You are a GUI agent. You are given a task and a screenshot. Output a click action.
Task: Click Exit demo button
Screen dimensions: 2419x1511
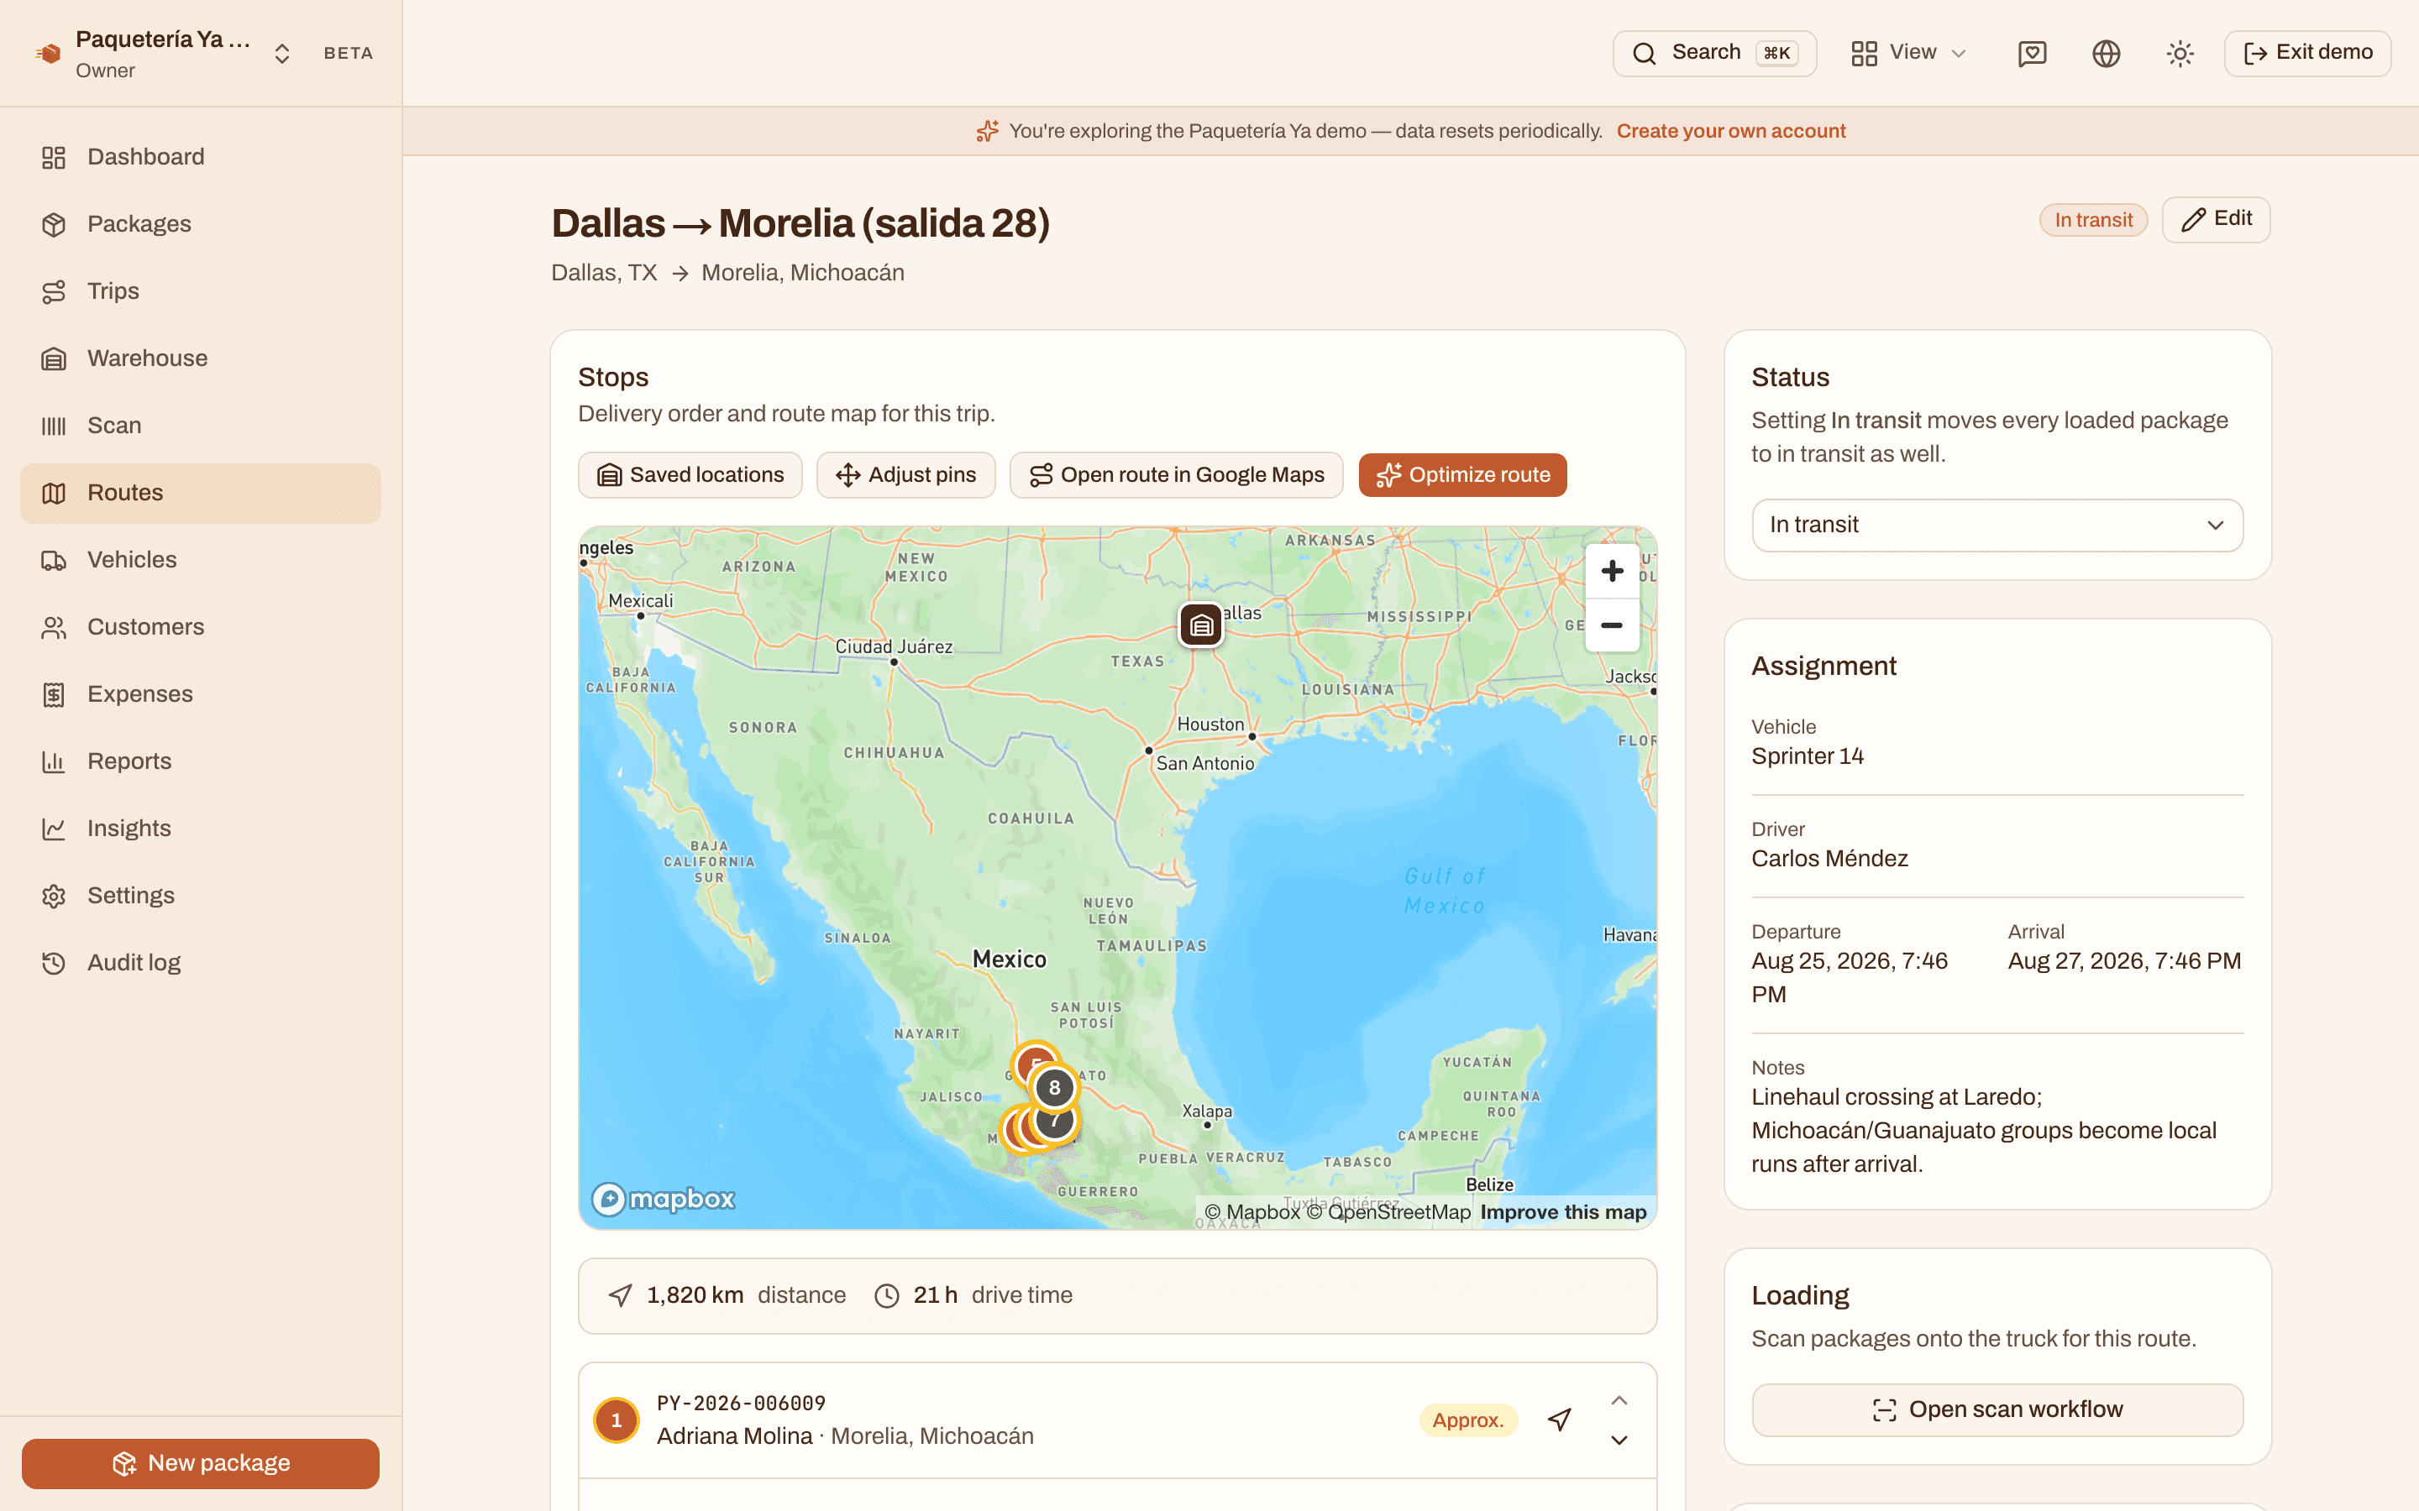point(2307,53)
